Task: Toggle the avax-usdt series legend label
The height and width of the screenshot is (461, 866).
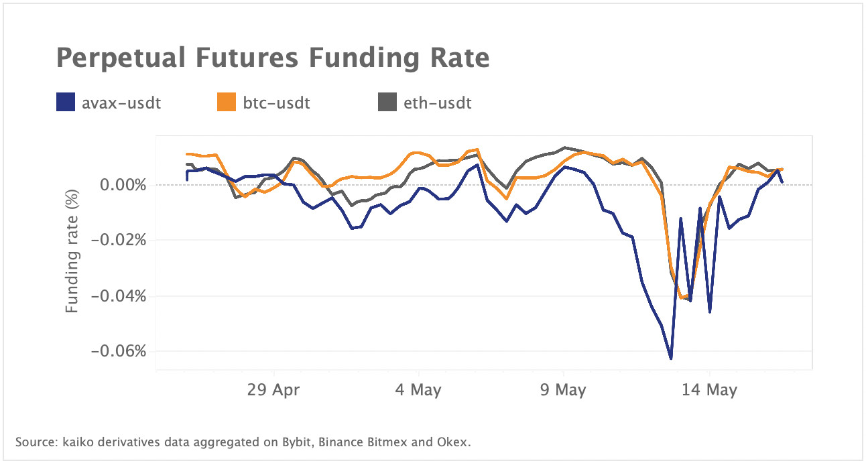Action: point(121,103)
